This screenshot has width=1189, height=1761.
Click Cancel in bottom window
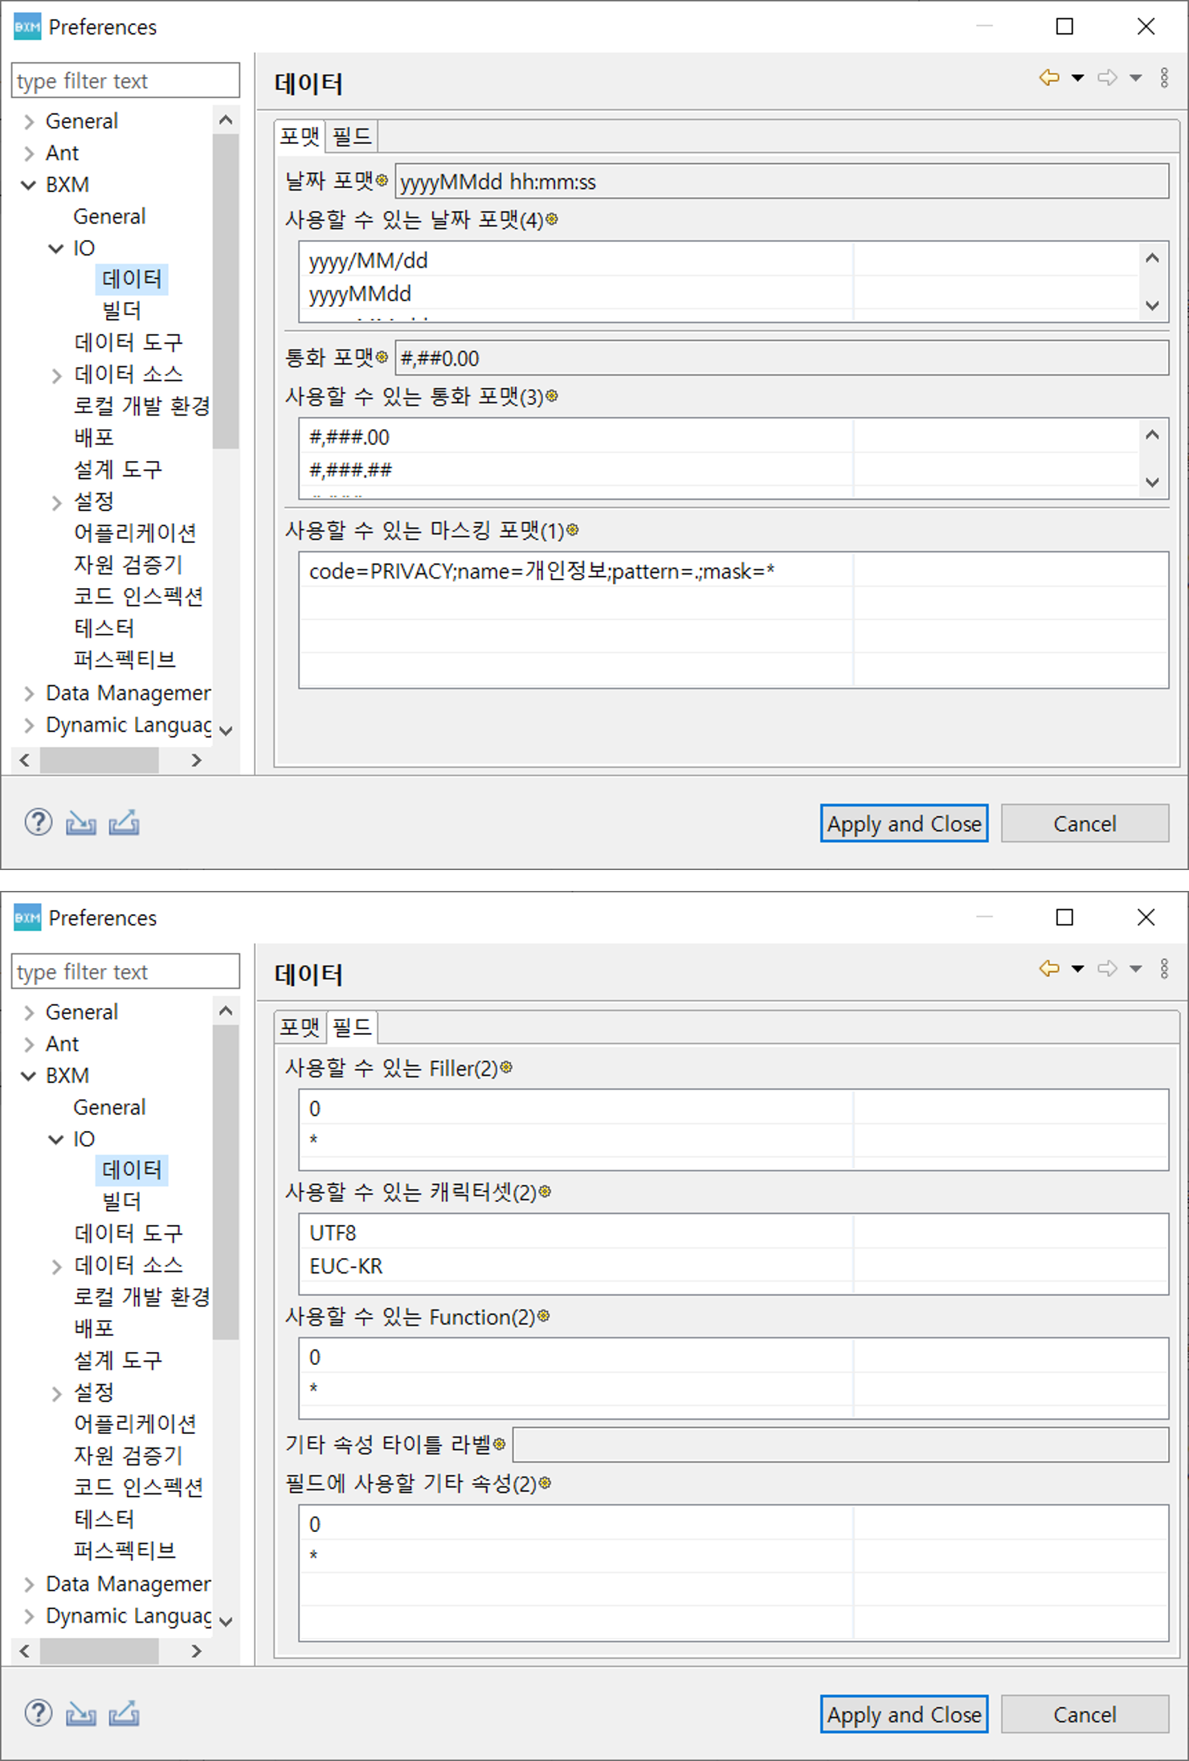click(x=1085, y=1714)
